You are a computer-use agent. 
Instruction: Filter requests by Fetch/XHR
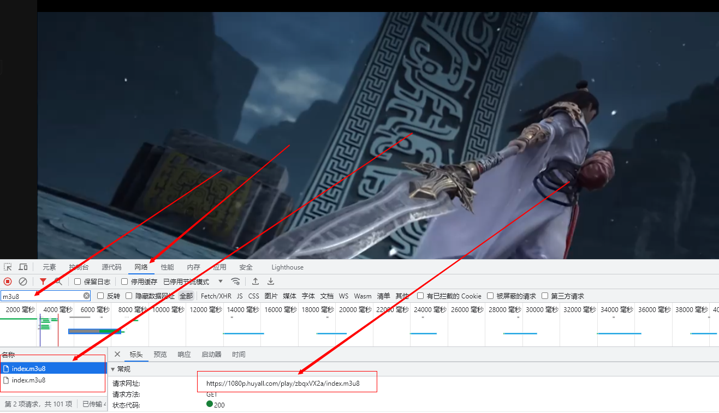(216, 296)
